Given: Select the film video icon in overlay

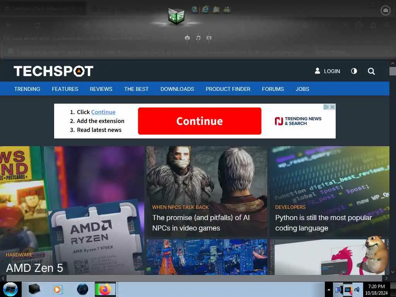Looking at the screenshot, I should [x=208, y=38].
